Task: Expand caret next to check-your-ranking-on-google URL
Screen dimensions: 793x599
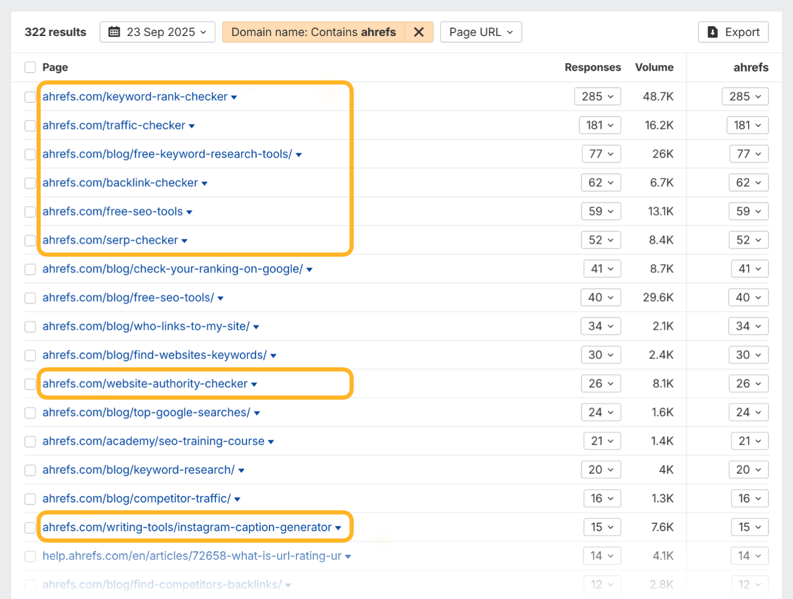Action: click(x=309, y=270)
